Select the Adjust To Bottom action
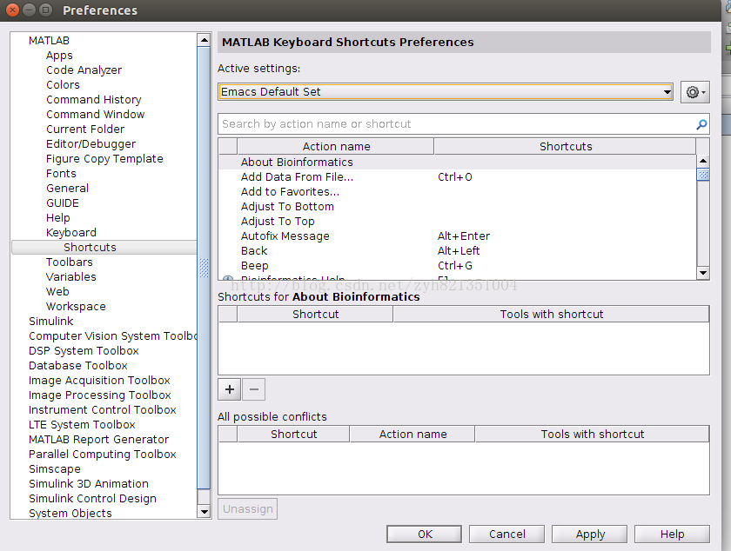 tap(458, 206)
